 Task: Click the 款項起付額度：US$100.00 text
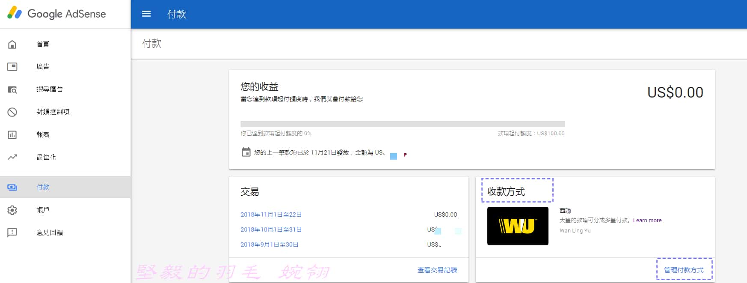click(x=531, y=134)
